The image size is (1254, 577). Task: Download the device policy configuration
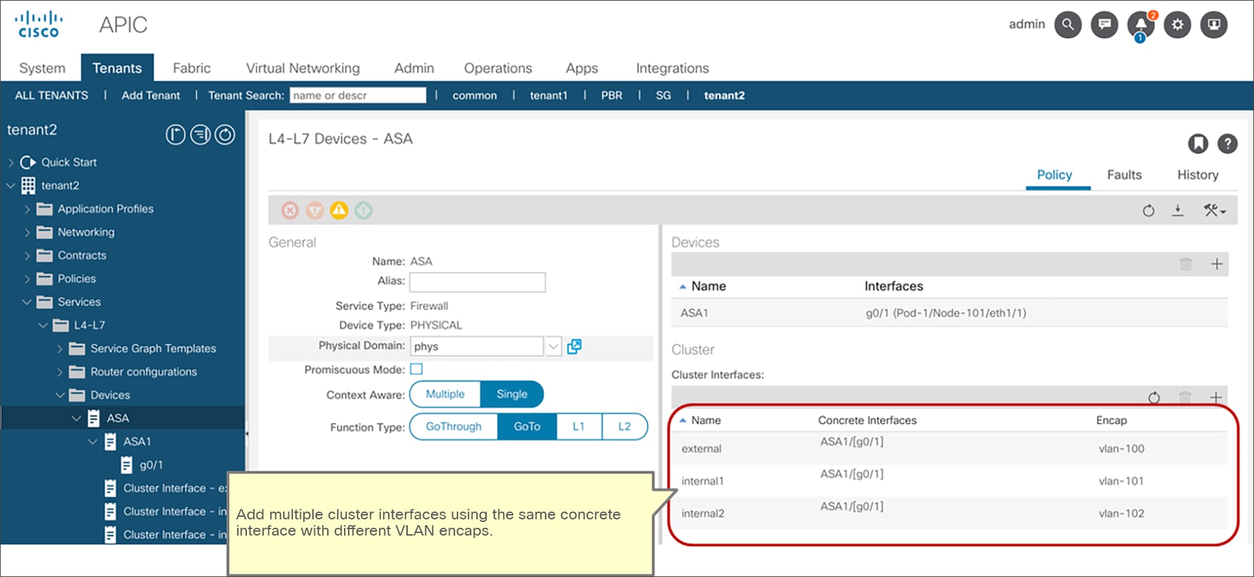(1178, 210)
